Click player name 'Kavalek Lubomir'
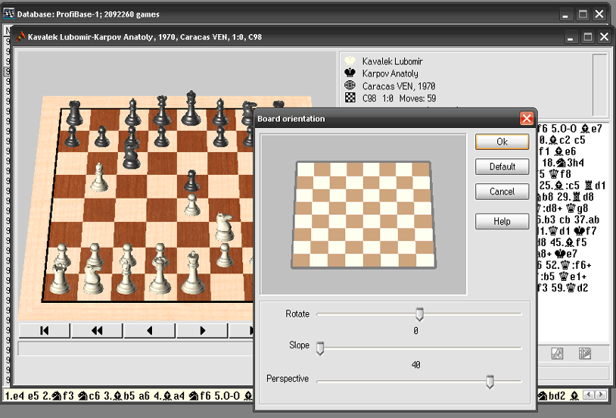 pyautogui.click(x=393, y=61)
